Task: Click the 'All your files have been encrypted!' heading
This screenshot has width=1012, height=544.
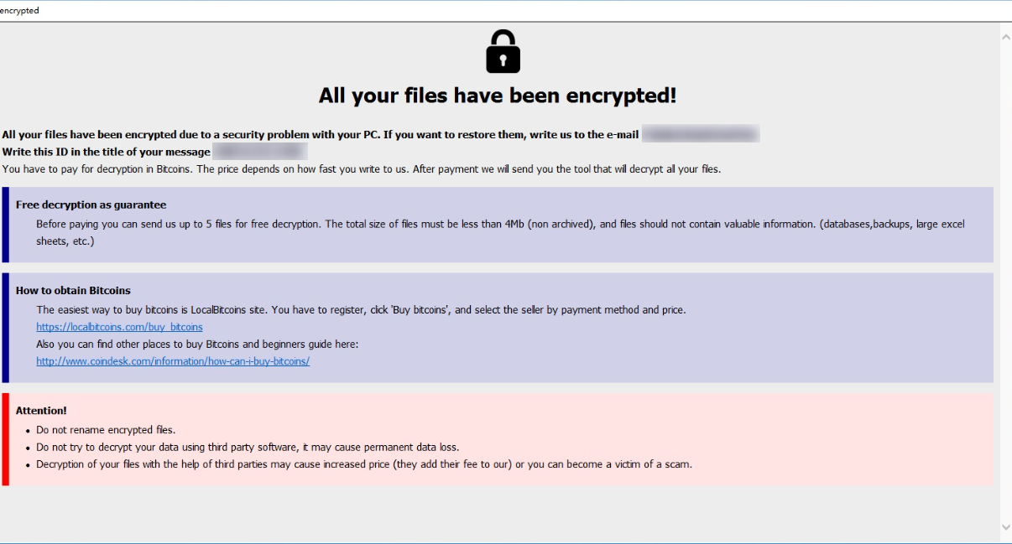Action: tap(498, 96)
